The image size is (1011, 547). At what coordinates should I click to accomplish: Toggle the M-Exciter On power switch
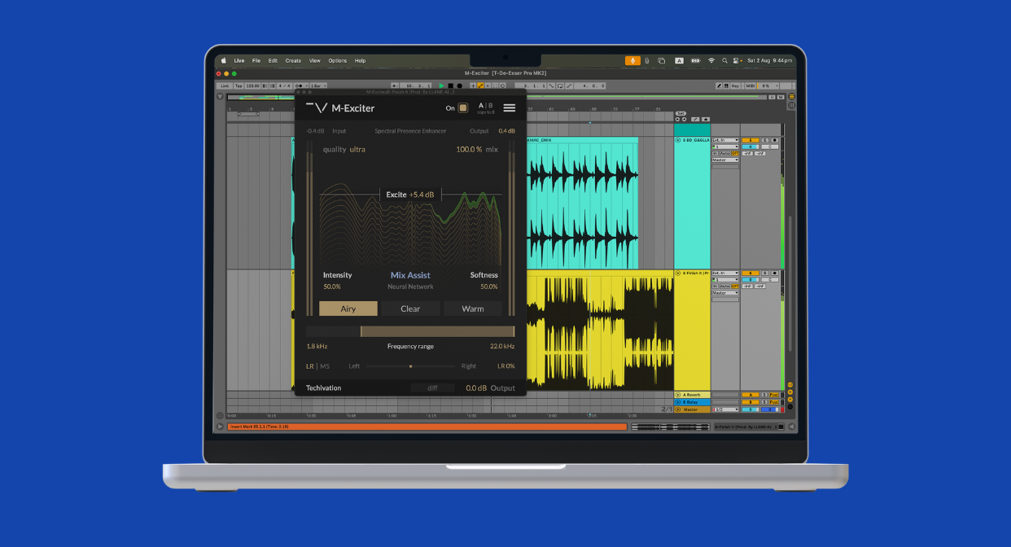click(x=462, y=107)
